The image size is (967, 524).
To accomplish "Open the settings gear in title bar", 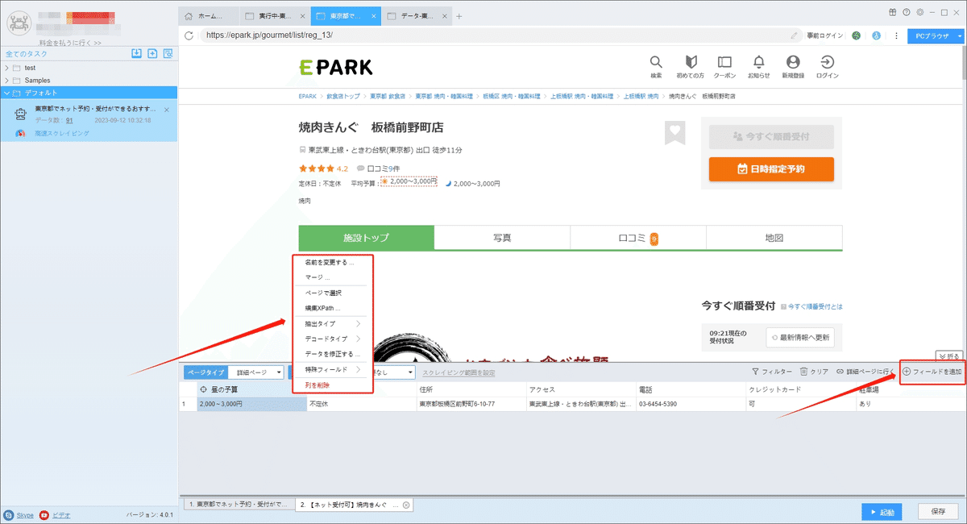I will [x=920, y=12].
